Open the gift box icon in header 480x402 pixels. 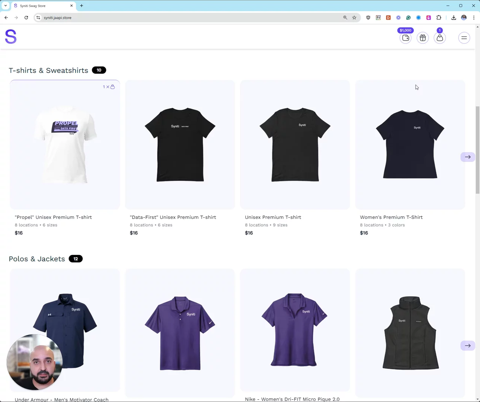pyautogui.click(x=423, y=38)
